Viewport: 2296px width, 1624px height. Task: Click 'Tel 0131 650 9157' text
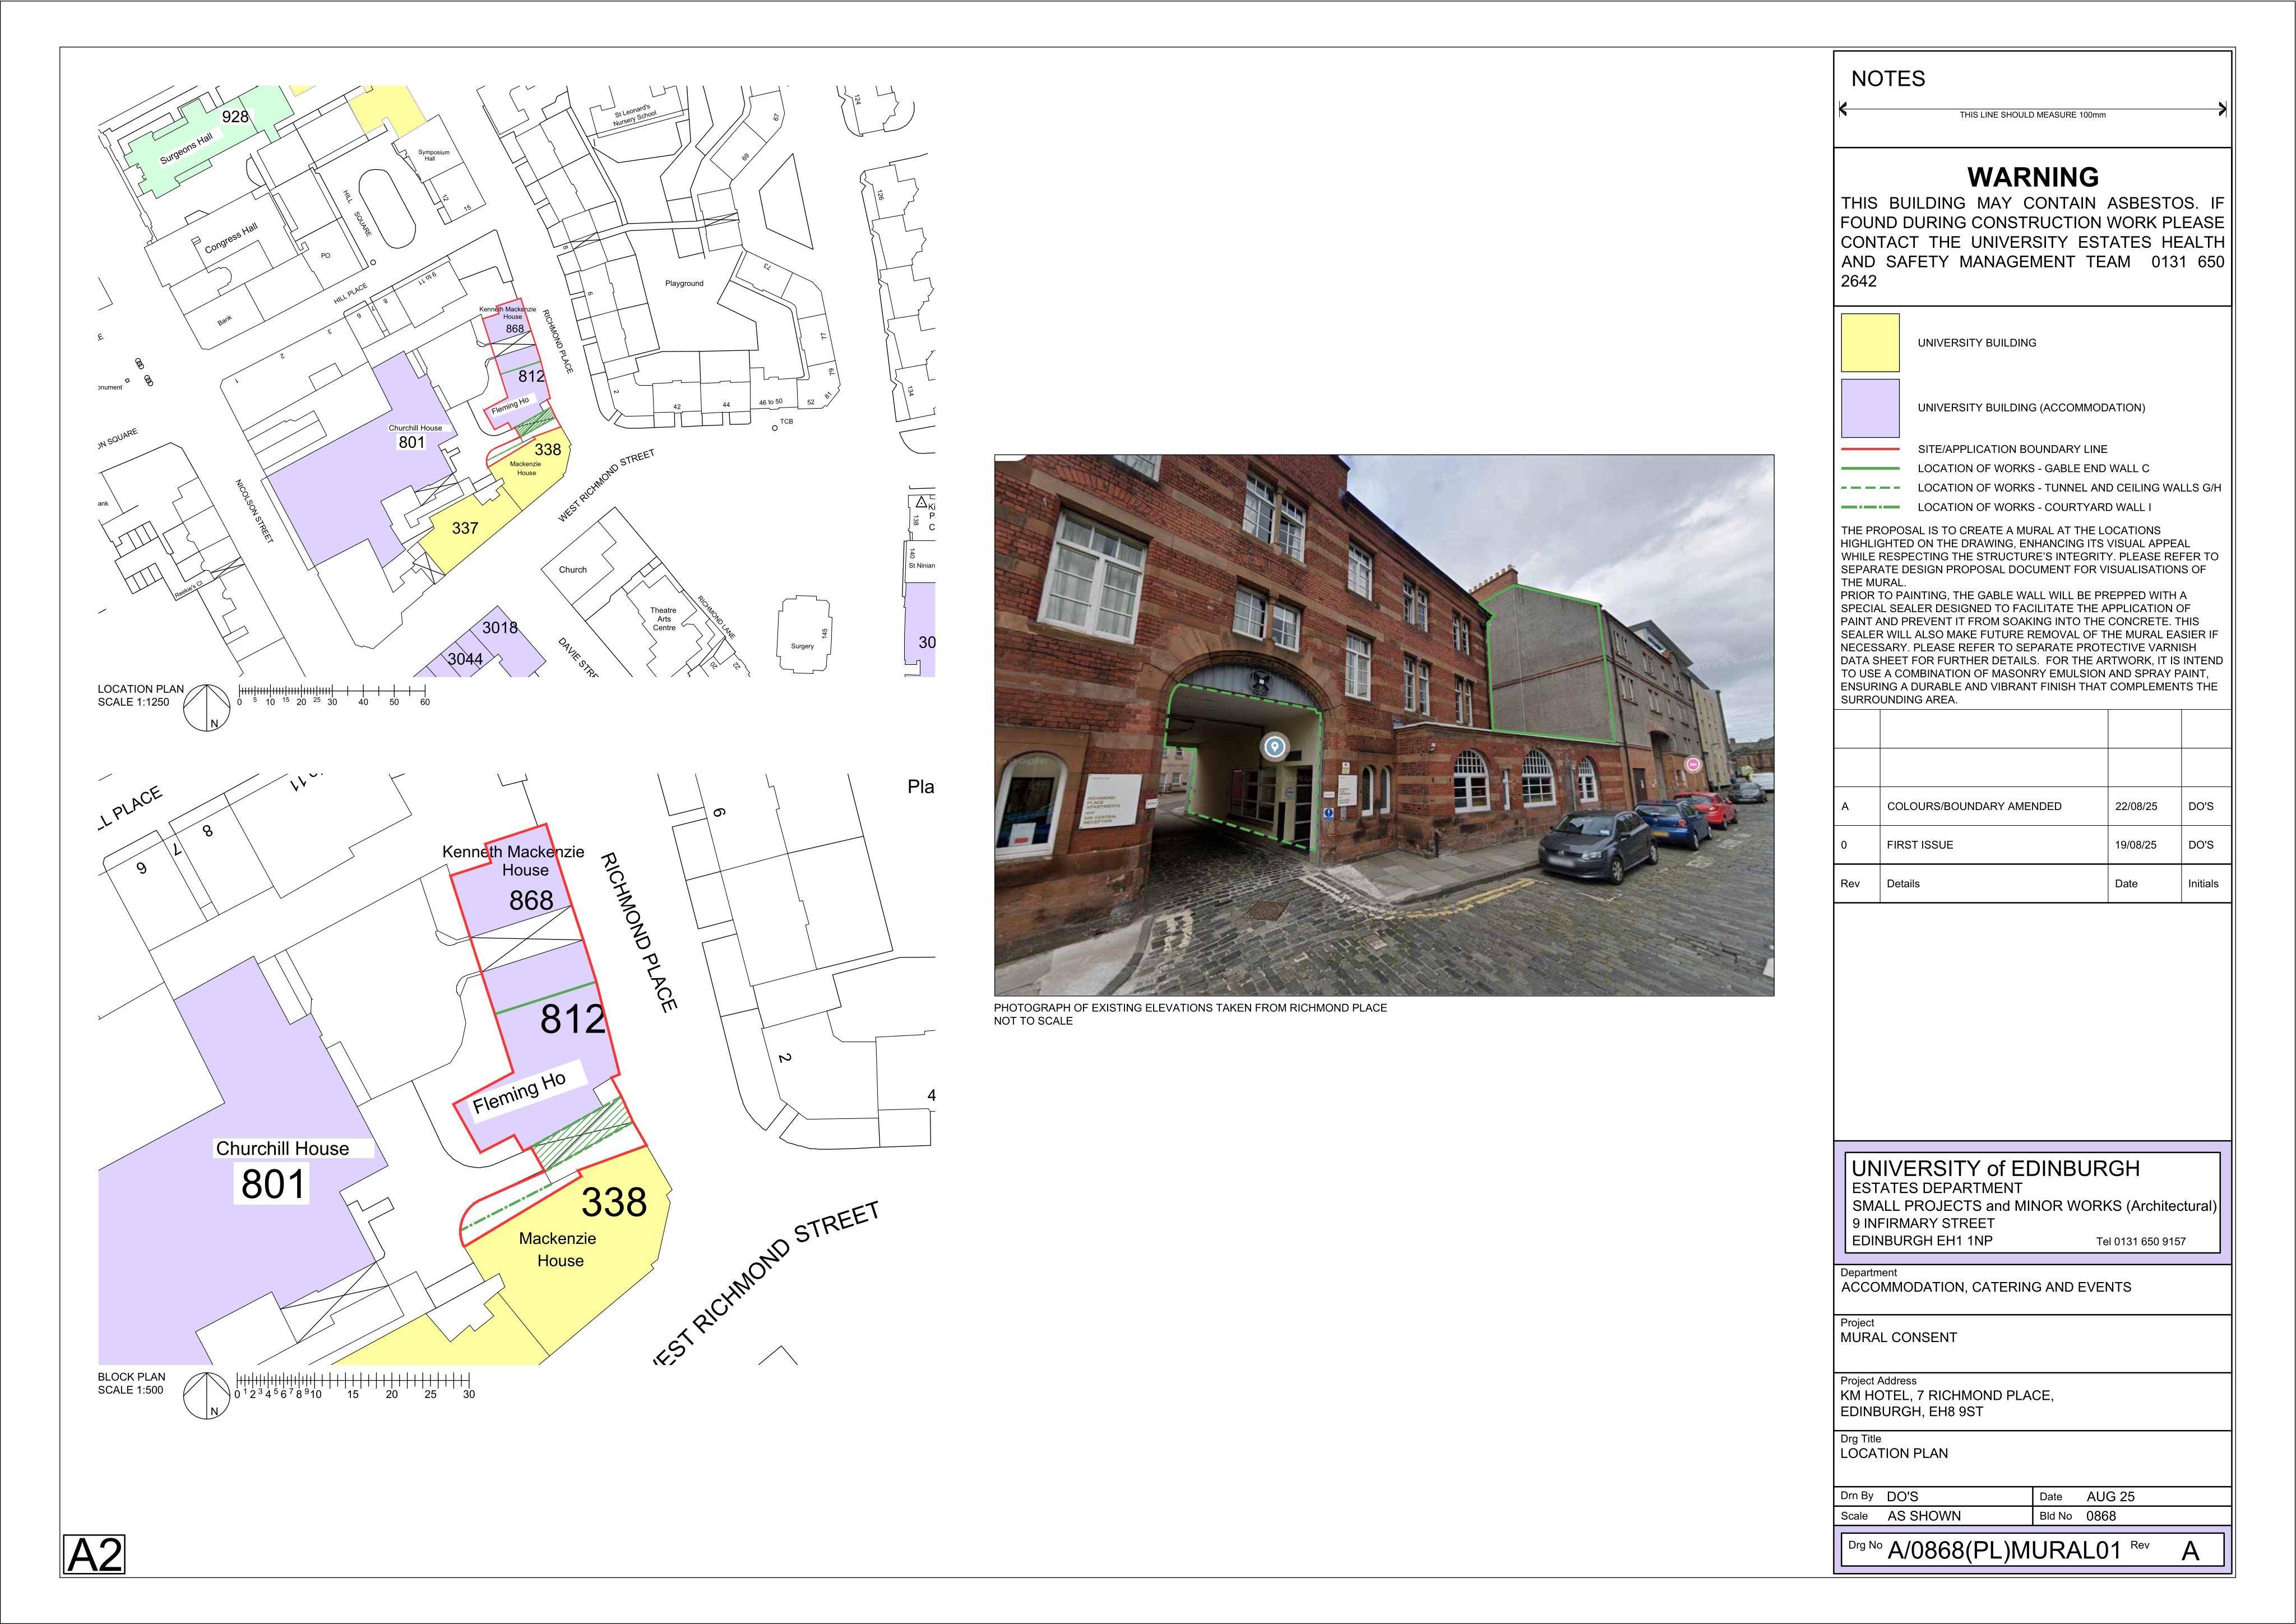[x=2141, y=1241]
